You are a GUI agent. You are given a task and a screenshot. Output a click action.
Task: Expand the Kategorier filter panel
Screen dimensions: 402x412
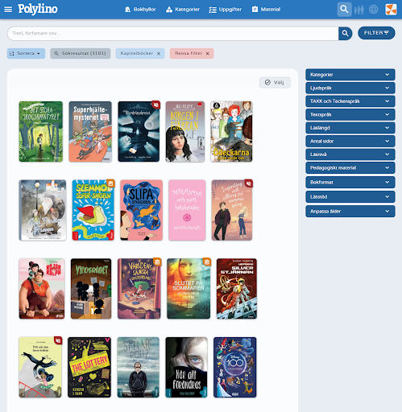point(350,75)
